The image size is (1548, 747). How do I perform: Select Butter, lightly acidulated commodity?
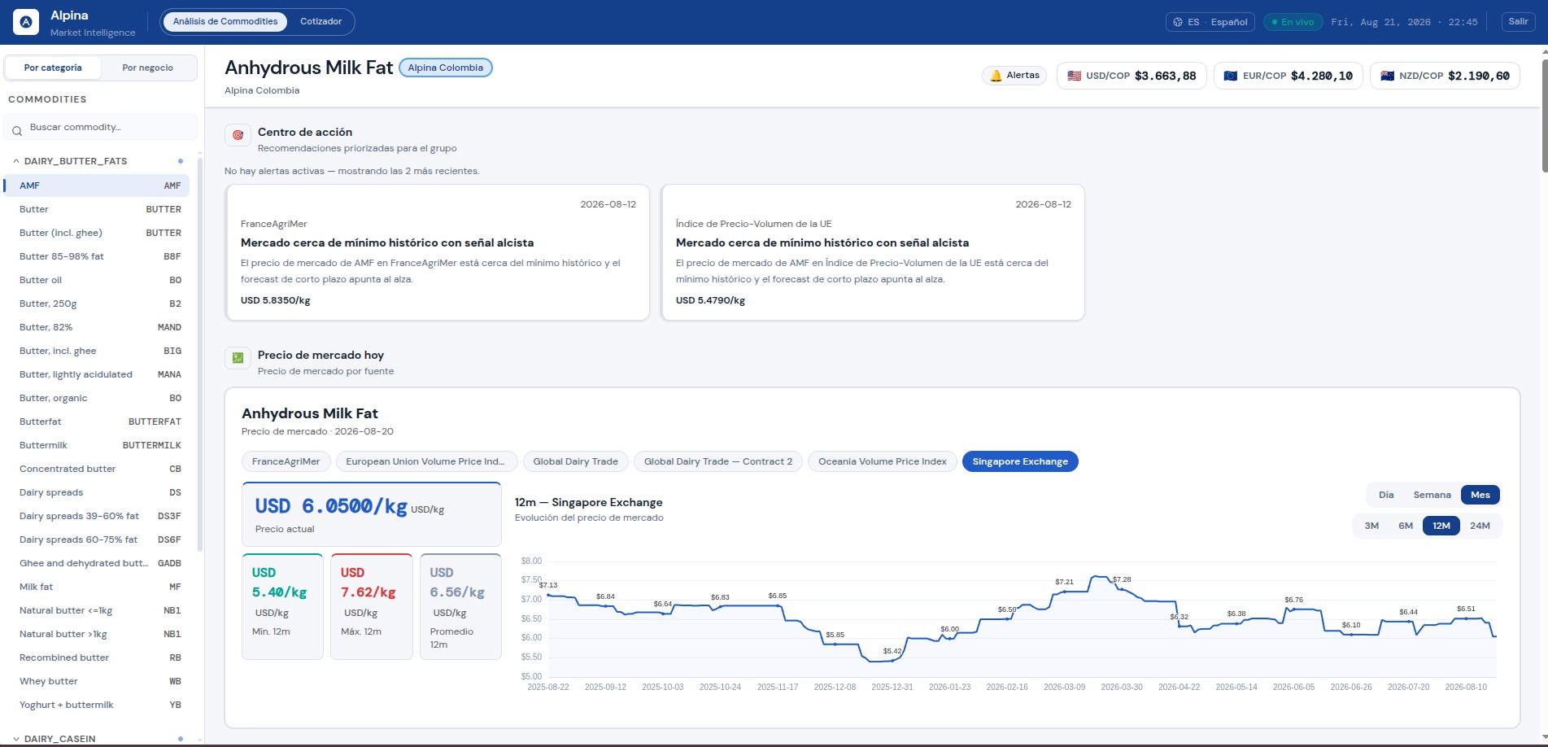point(97,374)
